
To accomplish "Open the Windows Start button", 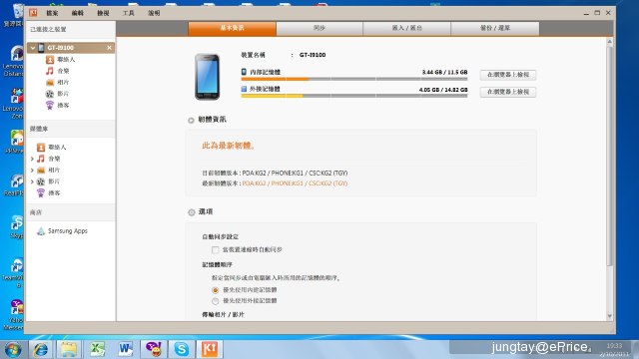I will pos(13,350).
